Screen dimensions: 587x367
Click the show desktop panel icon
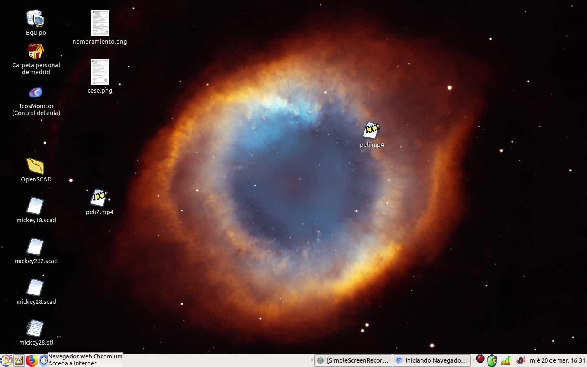(19, 360)
